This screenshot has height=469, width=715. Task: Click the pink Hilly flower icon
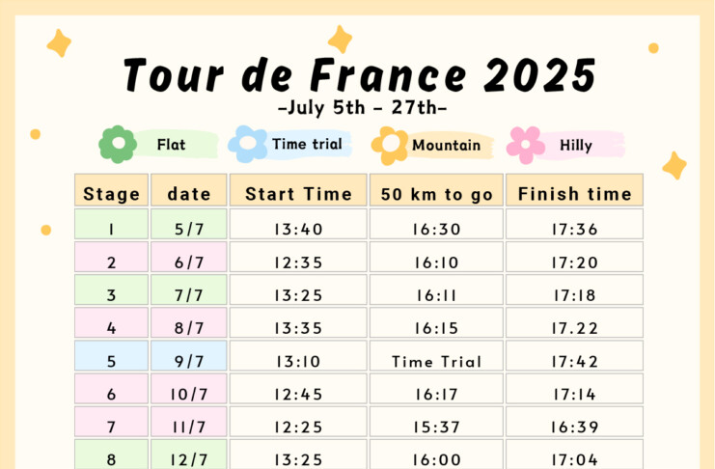[527, 145]
